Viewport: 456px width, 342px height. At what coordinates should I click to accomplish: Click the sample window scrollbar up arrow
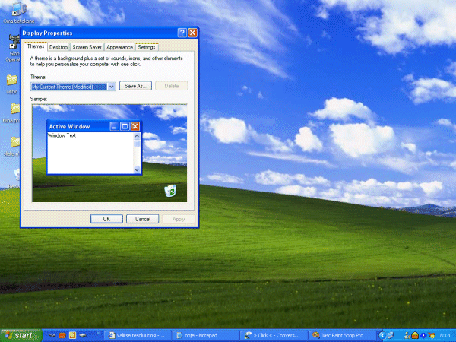click(137, 136)
